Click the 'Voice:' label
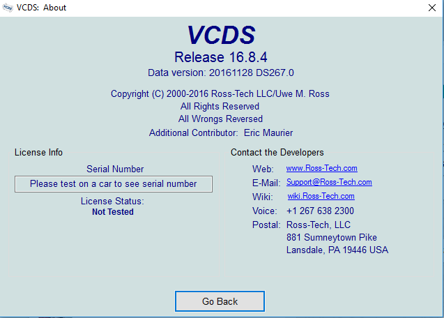The image size is (444, 318). click(264, 211)
